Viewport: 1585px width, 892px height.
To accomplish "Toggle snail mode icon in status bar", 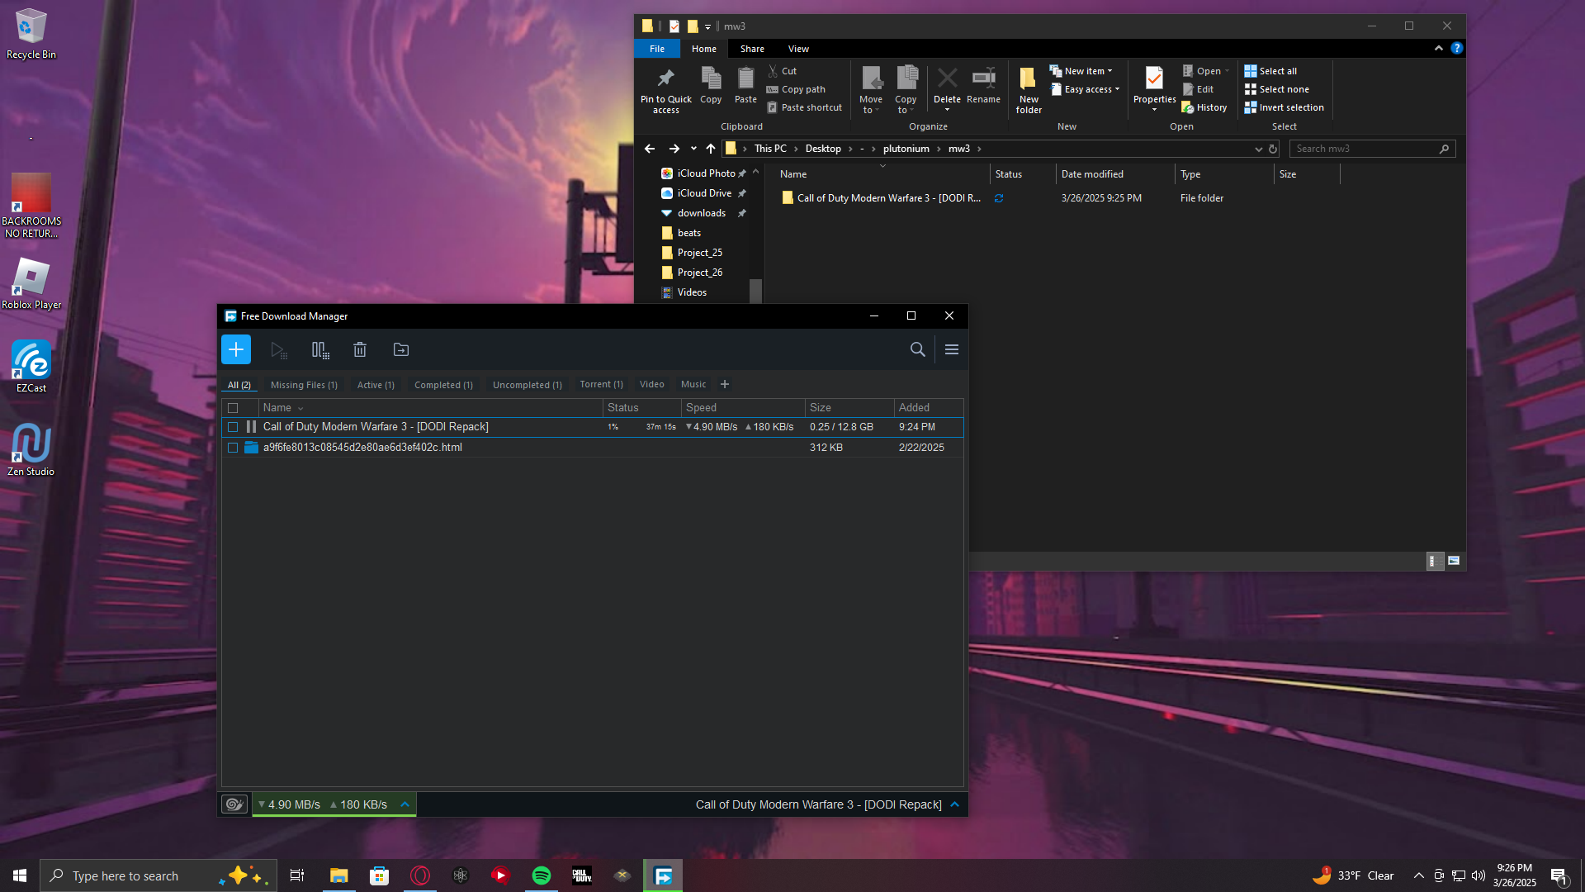I will [234, 804].
